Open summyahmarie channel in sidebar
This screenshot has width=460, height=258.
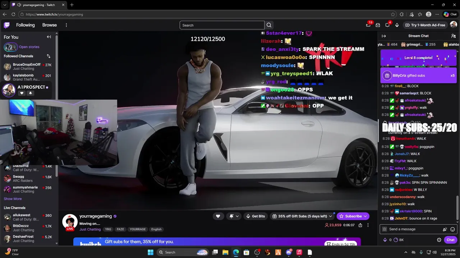point(28,190)
